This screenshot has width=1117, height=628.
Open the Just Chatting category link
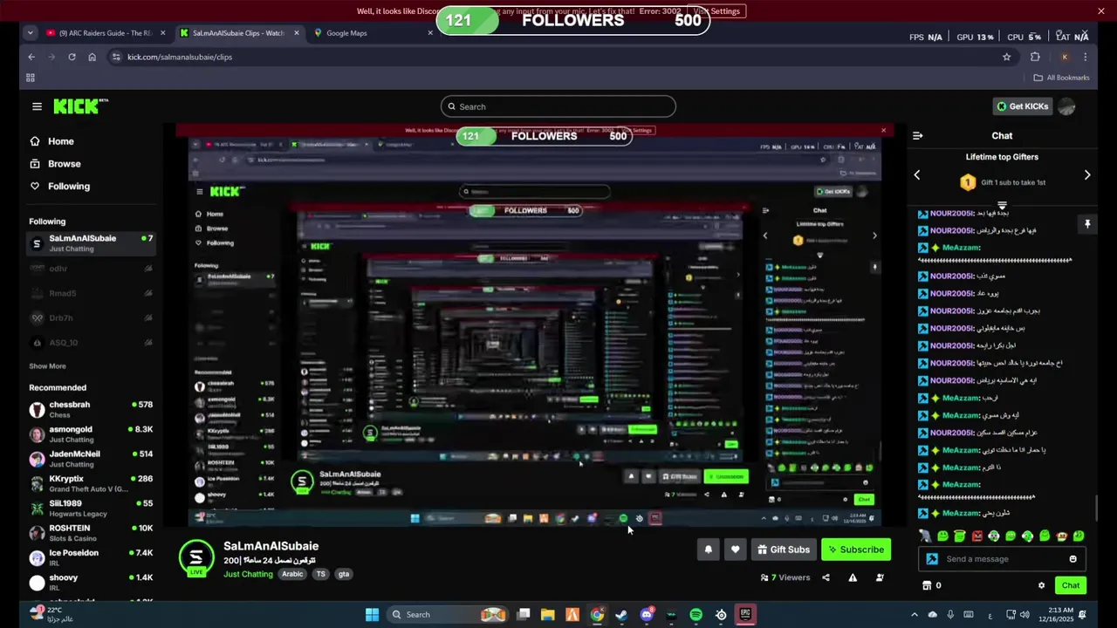tap(248, 574)
